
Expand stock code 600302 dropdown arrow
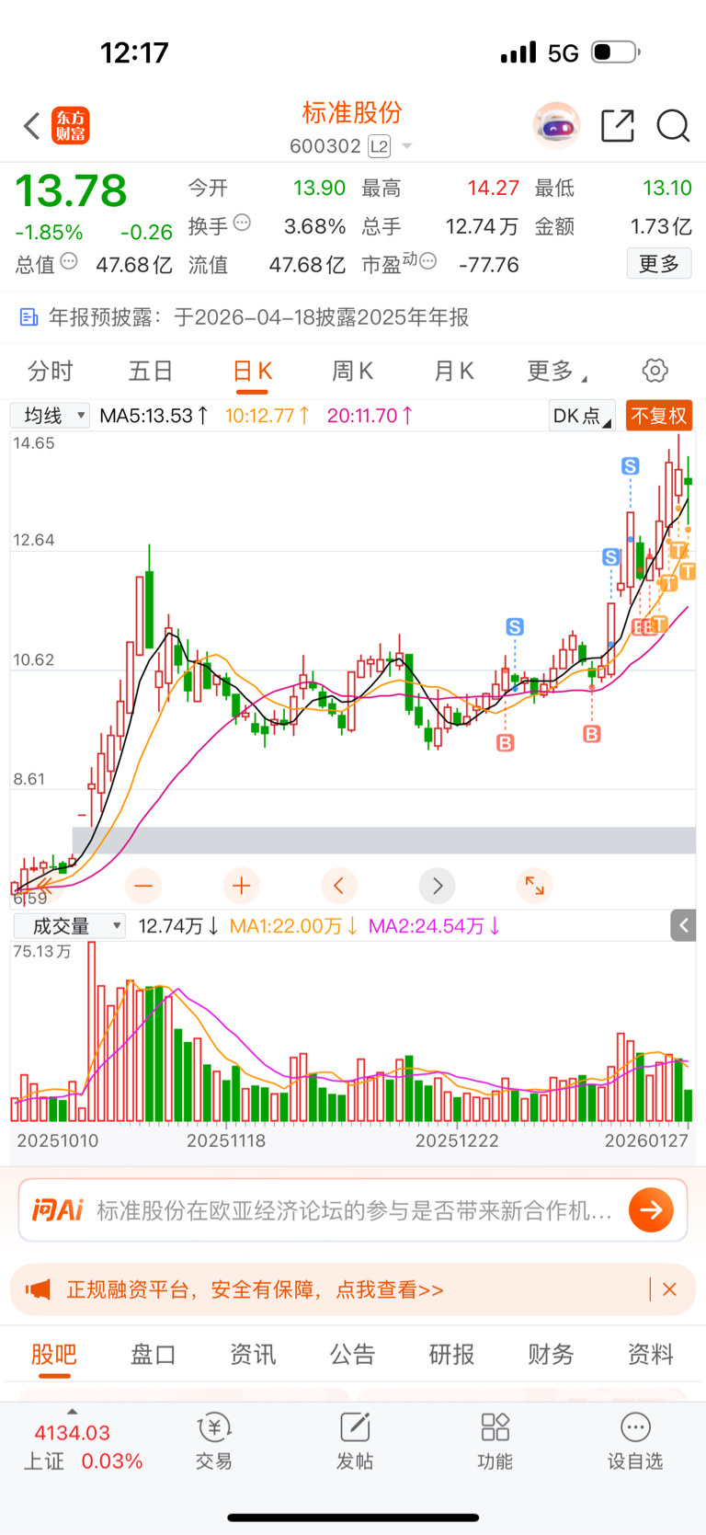[x=407, y=146]
